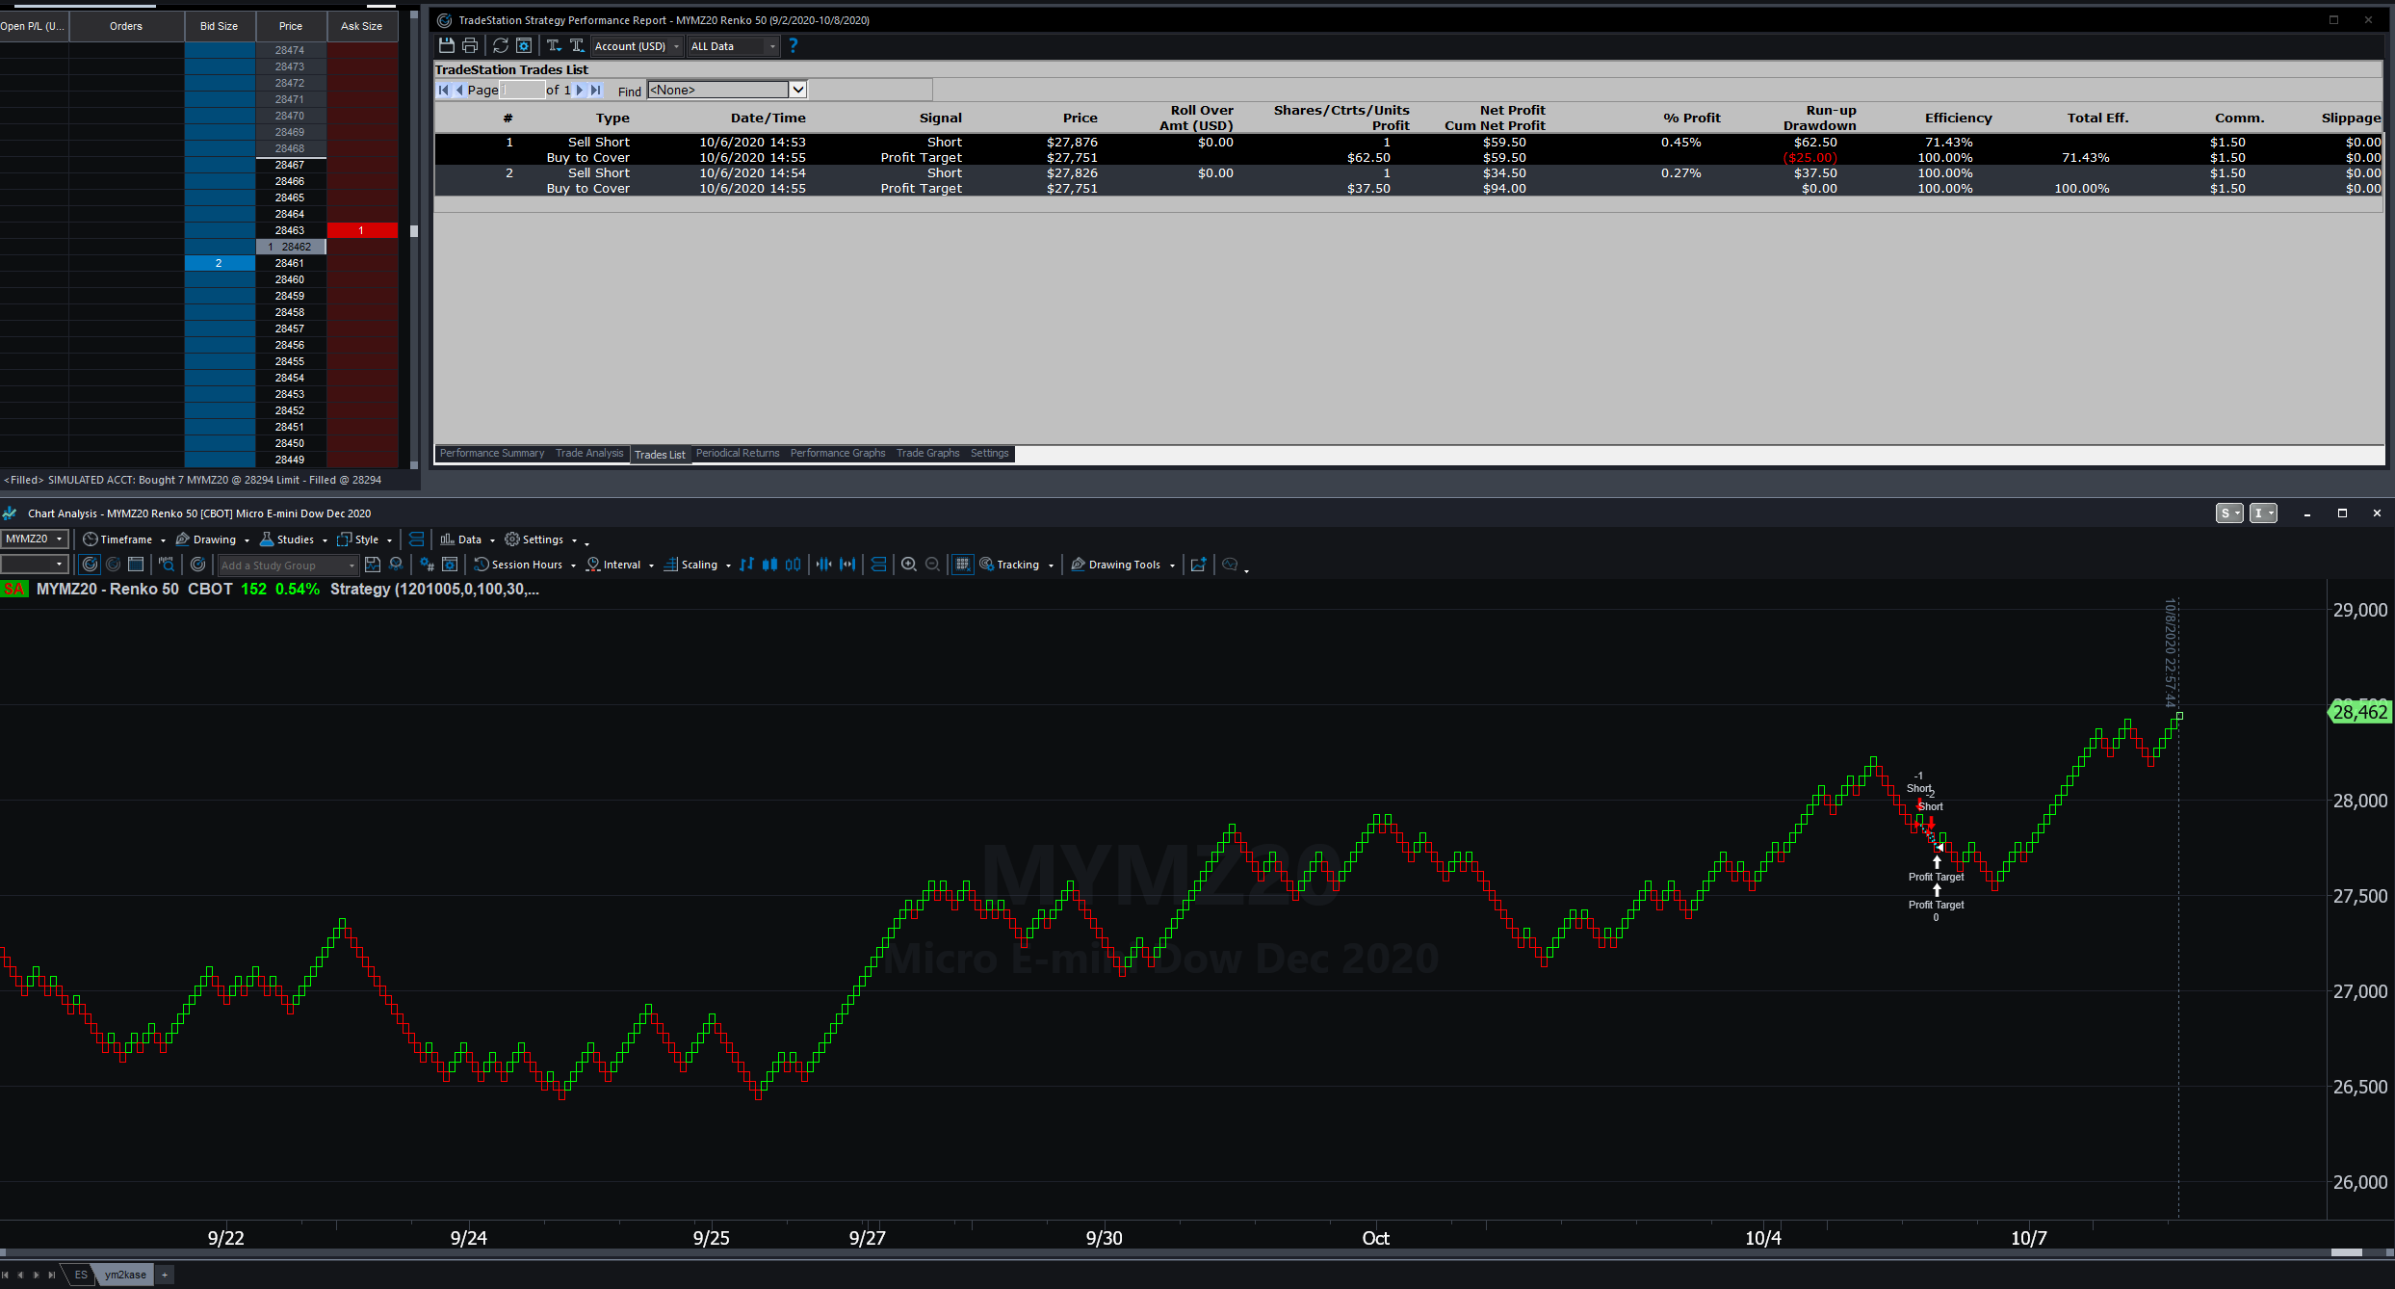This screenshot has width=2395, height=1289.
Task: Toggle the grid display button
Action: coord(962,565)
